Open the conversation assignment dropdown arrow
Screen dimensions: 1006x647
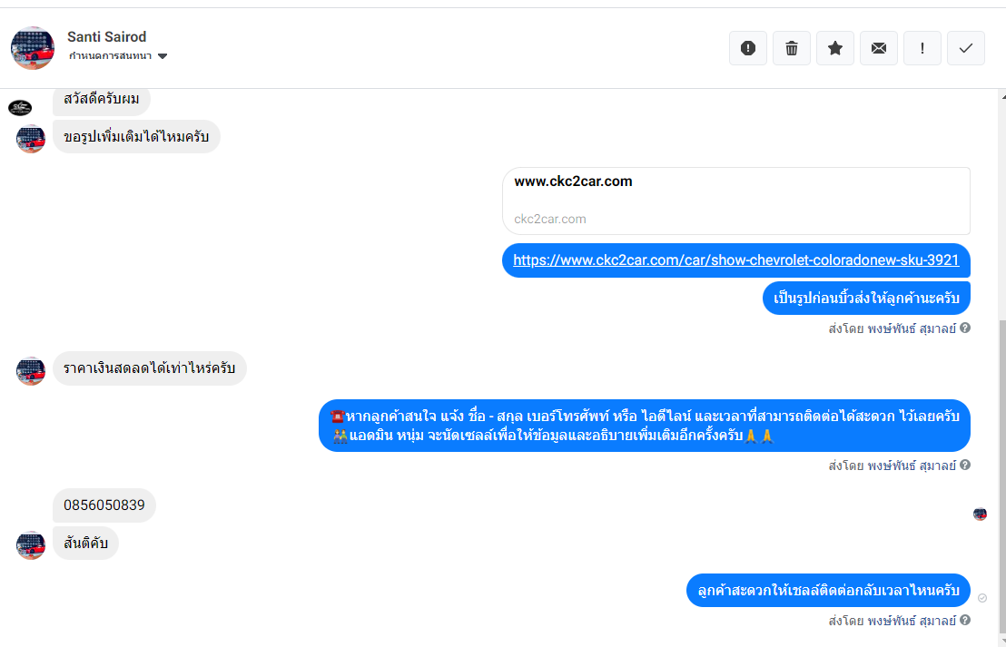[x=163, y=56]
